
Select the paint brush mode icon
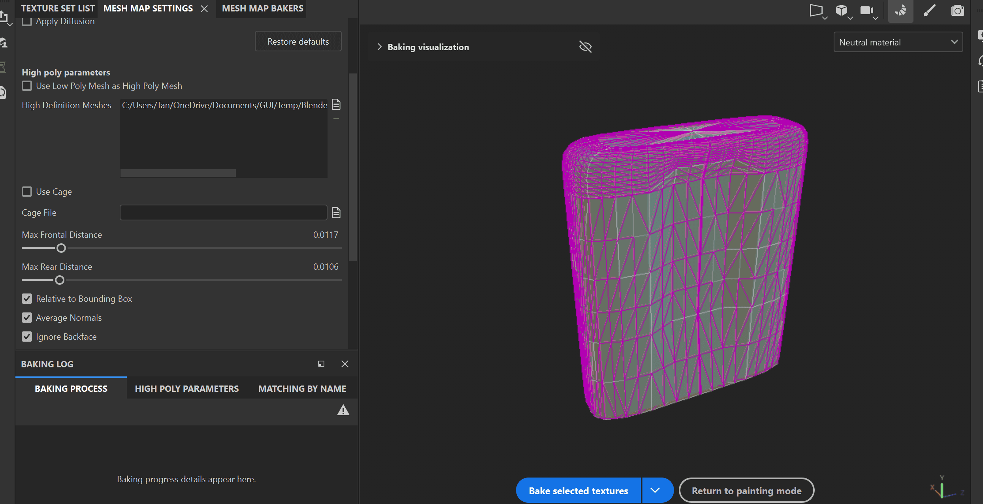click(x=929, y=11)
